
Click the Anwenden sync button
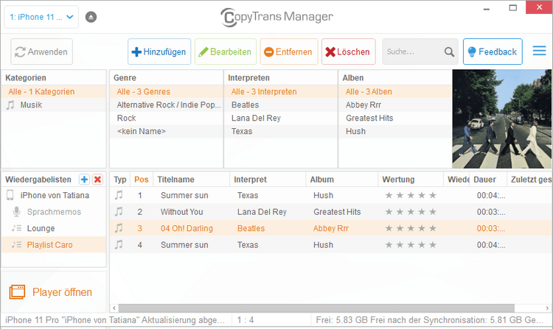tap(41, 52)
